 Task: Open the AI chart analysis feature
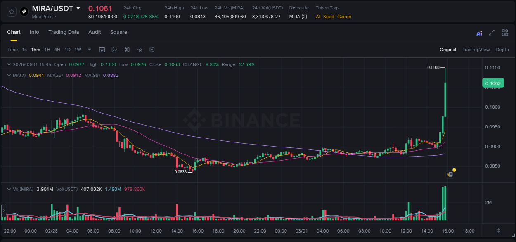click(x=479, y=32)
